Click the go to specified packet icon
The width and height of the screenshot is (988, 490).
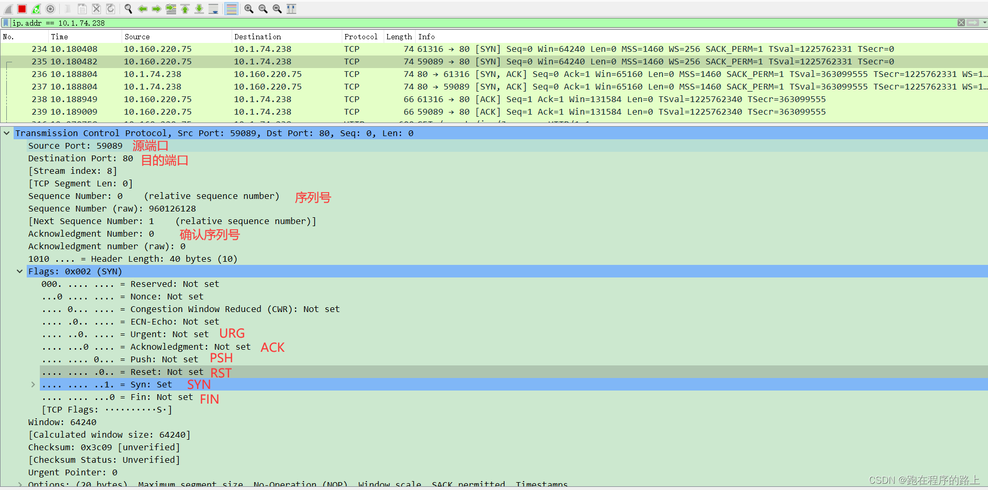171,9
